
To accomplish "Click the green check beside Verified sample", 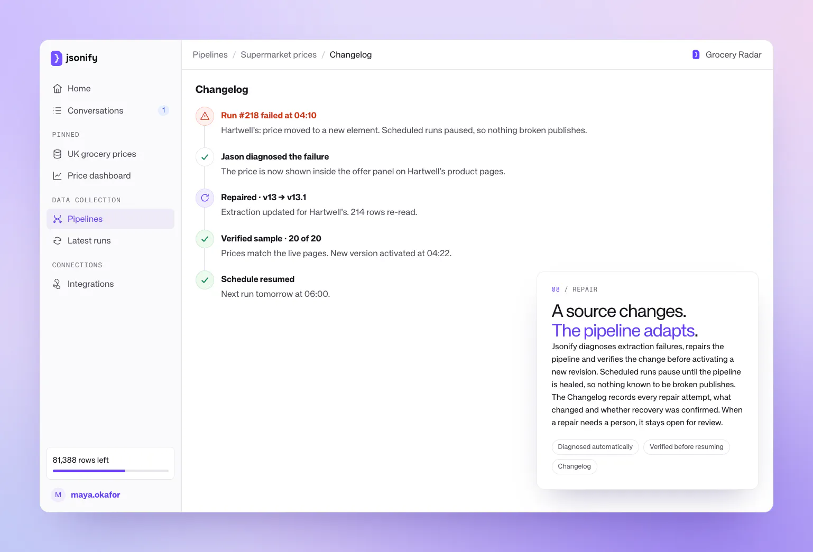I will click(x=205, y=239).
